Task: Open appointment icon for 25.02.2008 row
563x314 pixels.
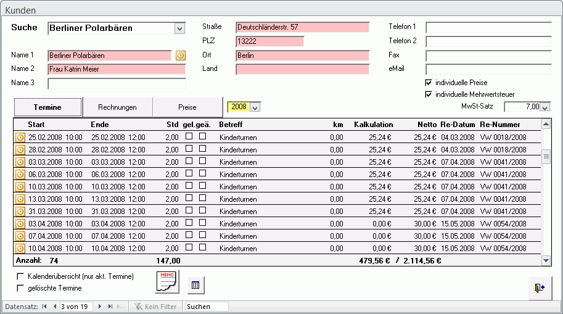Action: [20, 137]
